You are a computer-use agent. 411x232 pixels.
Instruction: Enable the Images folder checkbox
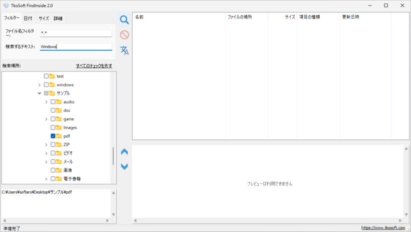coord(53,127)
